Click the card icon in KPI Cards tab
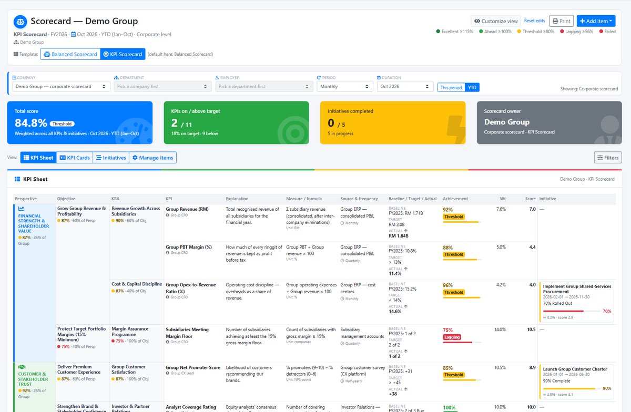This screenshot has height=412, width=631. pyautogui.click(x=62, y=158)
